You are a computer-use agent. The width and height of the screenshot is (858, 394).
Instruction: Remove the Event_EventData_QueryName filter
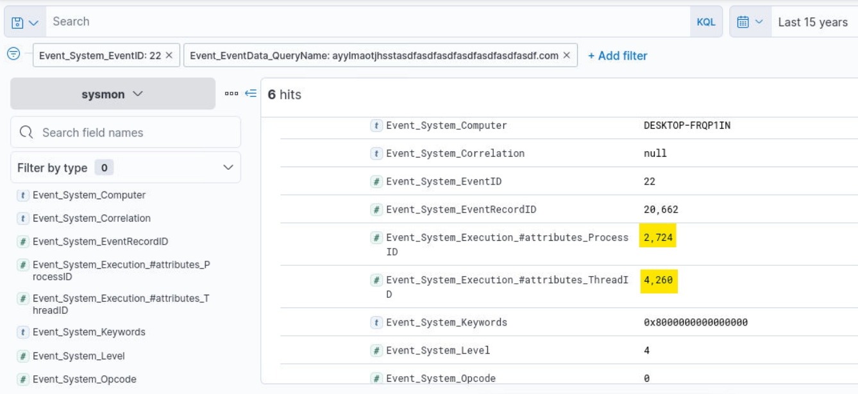pos(566,56)
